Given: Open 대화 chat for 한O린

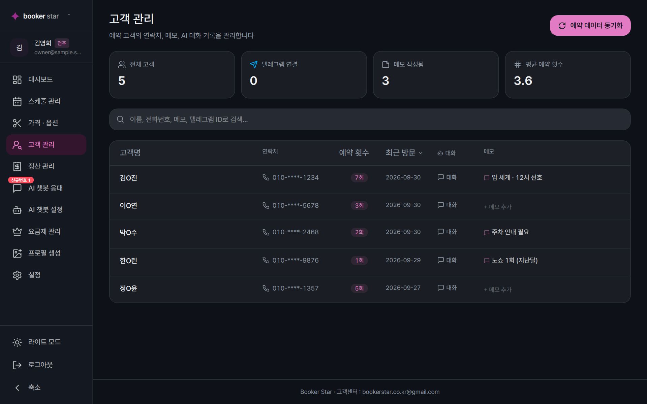Looking at the screenshot, I should coord(447,260).
